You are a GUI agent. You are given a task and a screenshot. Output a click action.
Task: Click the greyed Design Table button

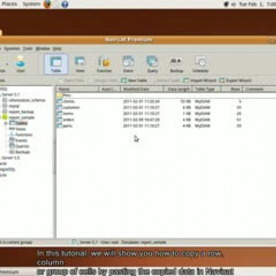[x=103, y=81]
